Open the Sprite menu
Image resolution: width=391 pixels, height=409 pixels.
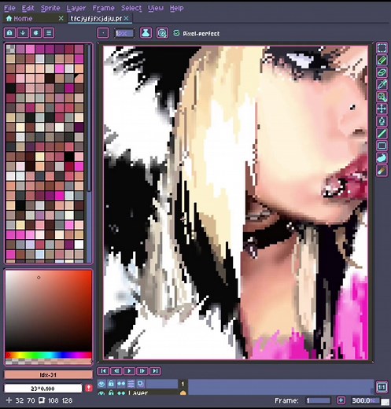[50, 8]
